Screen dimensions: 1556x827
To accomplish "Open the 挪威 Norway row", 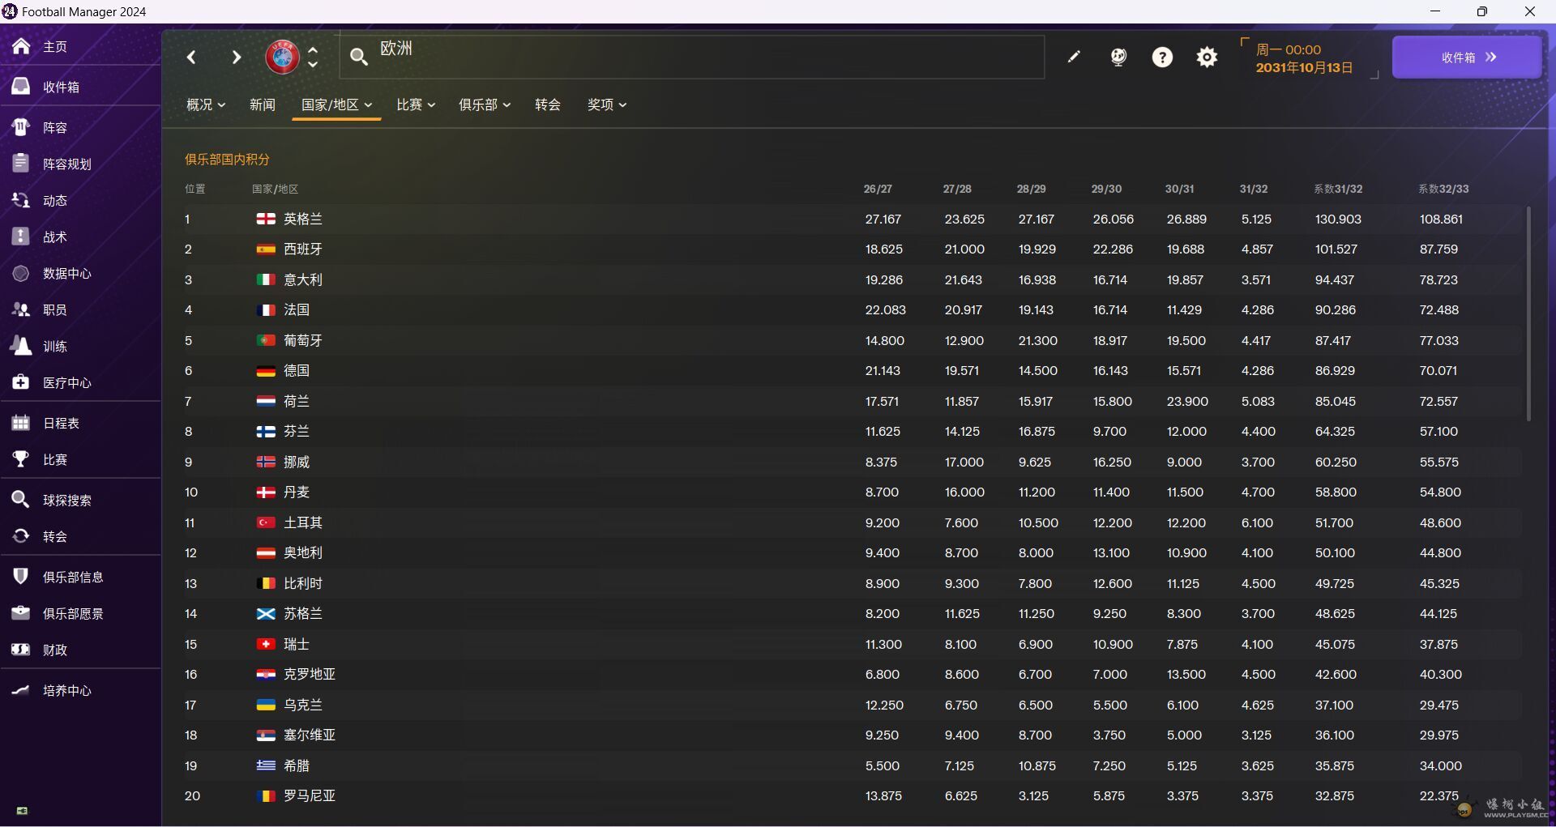I will coord(852,462).
